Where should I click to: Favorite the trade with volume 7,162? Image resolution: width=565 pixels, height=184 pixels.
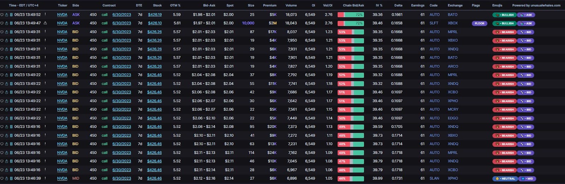[x=2, y=153]
